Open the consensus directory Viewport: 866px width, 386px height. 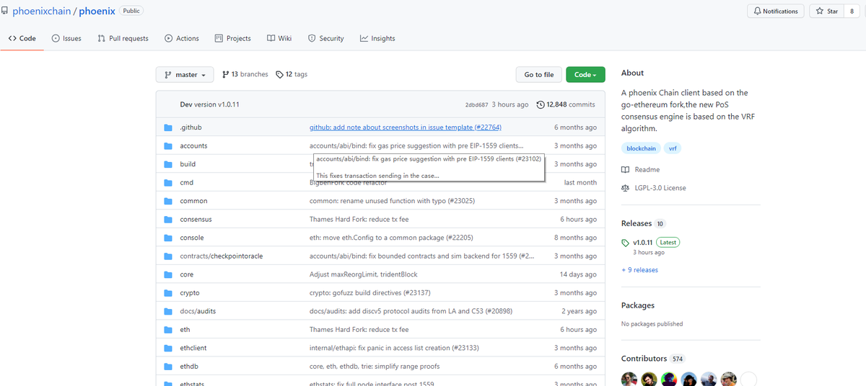(196, 219)
